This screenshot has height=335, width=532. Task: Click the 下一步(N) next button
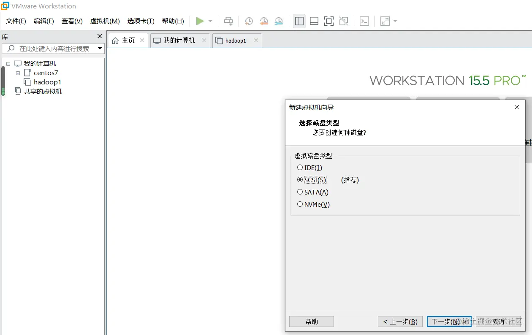pos(449,321)
